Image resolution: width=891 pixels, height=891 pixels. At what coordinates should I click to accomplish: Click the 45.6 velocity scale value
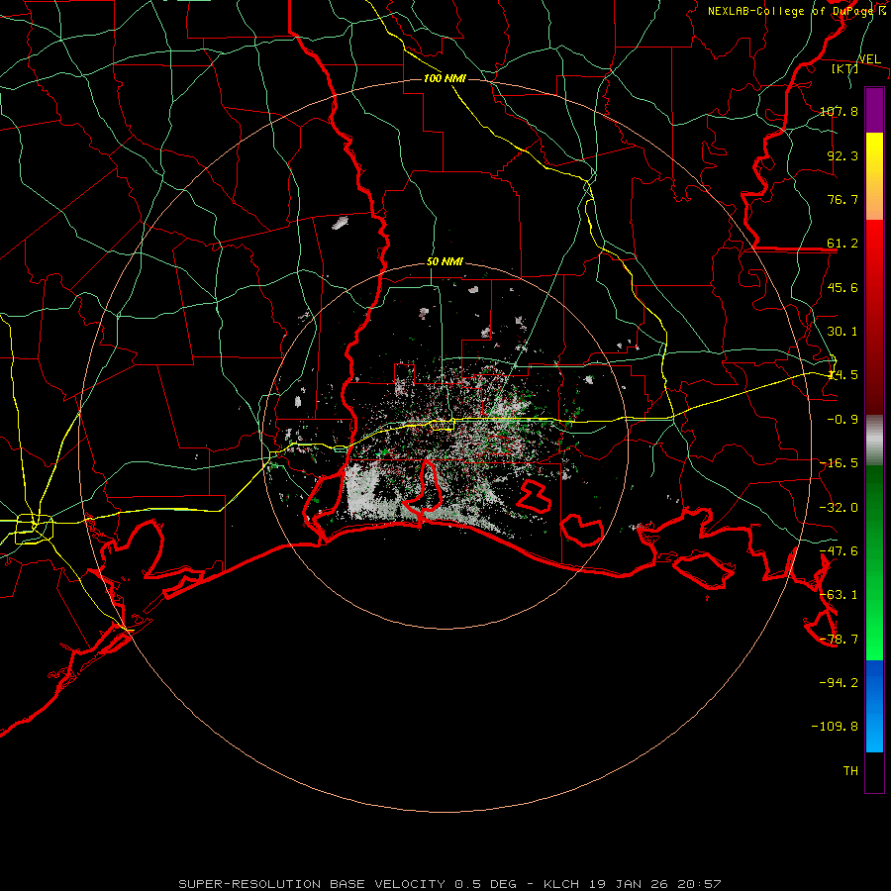point(842,287)
